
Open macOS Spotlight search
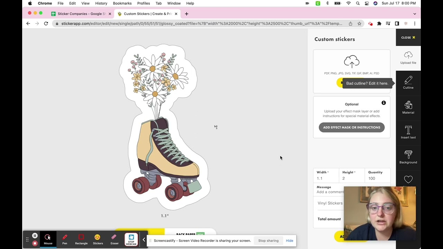[358, 3]
